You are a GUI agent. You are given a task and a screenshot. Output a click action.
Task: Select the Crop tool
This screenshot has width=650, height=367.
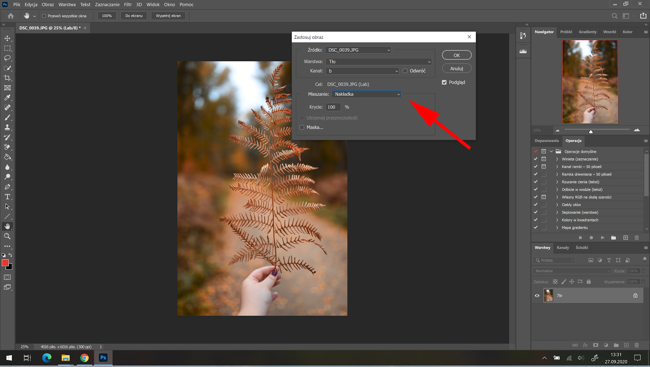[x=7, y=78]
